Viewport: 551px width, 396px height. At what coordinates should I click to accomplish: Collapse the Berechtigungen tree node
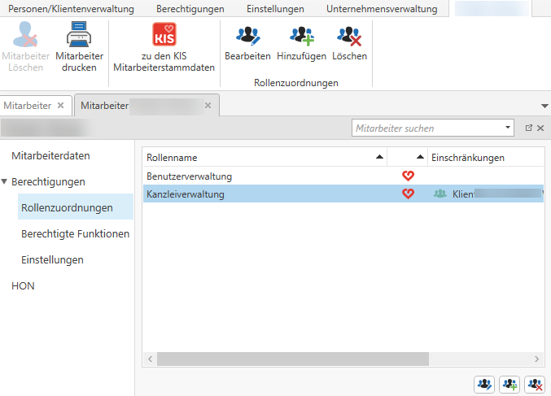6,182
